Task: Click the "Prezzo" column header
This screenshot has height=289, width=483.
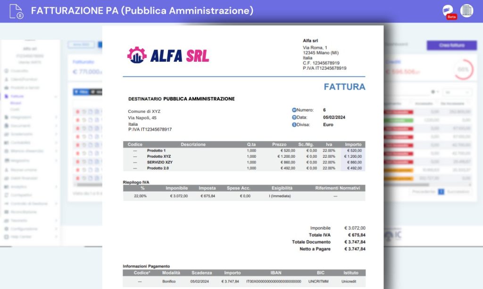Action: [x=279, y=144]
